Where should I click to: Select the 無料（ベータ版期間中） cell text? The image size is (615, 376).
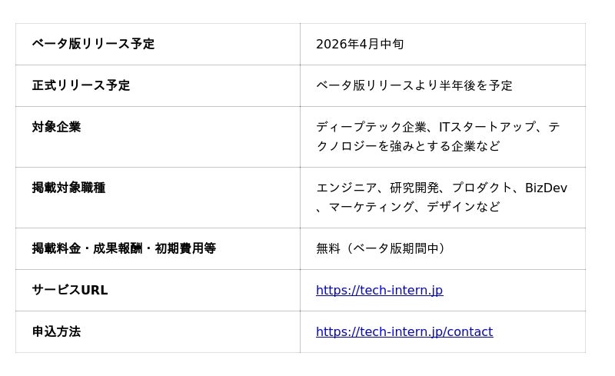(381, 248)
